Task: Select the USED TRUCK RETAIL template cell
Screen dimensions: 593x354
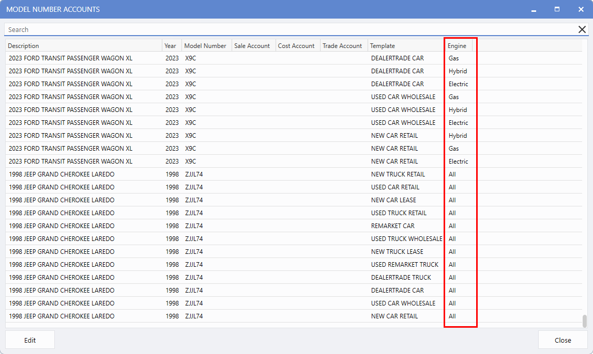Action: 399,213
